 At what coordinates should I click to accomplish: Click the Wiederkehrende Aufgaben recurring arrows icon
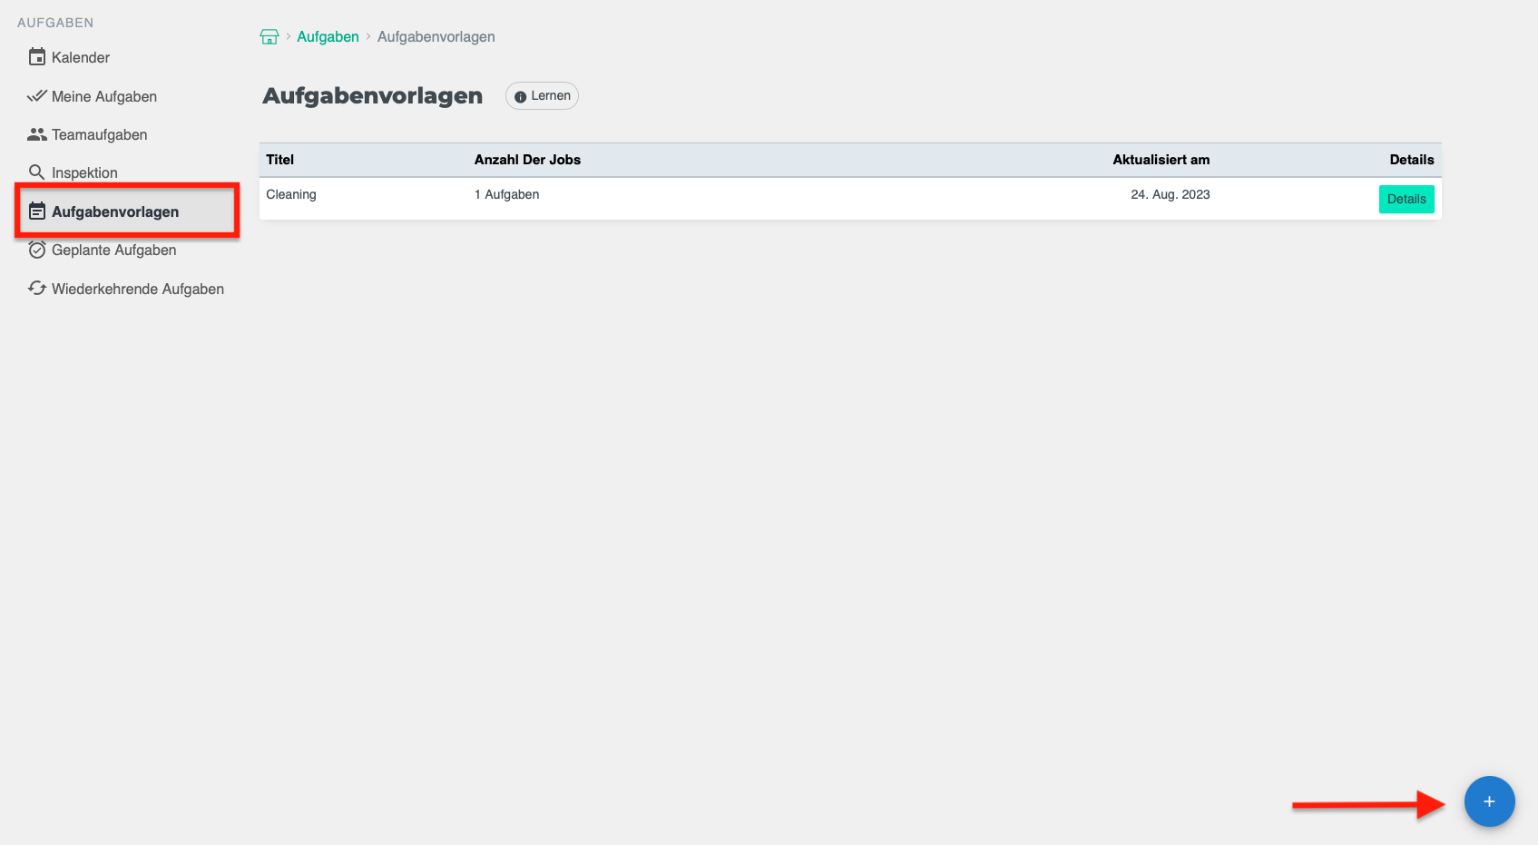click(x=36, y=288)
